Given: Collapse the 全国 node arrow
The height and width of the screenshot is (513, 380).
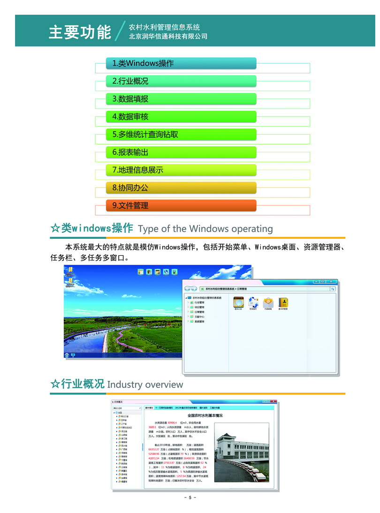Looking at the screenshot, I should coord(114,413).
